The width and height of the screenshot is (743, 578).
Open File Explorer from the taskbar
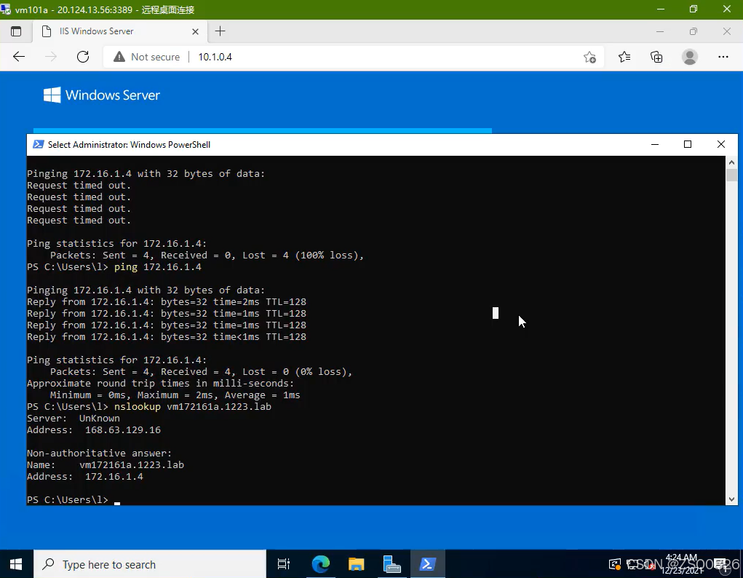356,563
